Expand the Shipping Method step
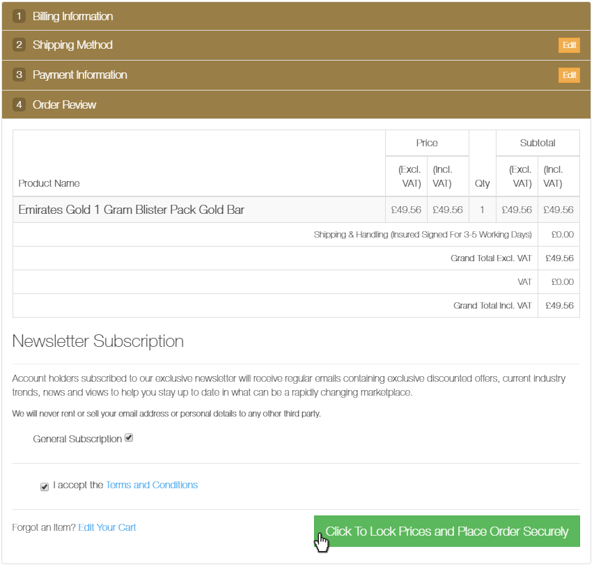594x567 pixels. (x=296, y=45)
